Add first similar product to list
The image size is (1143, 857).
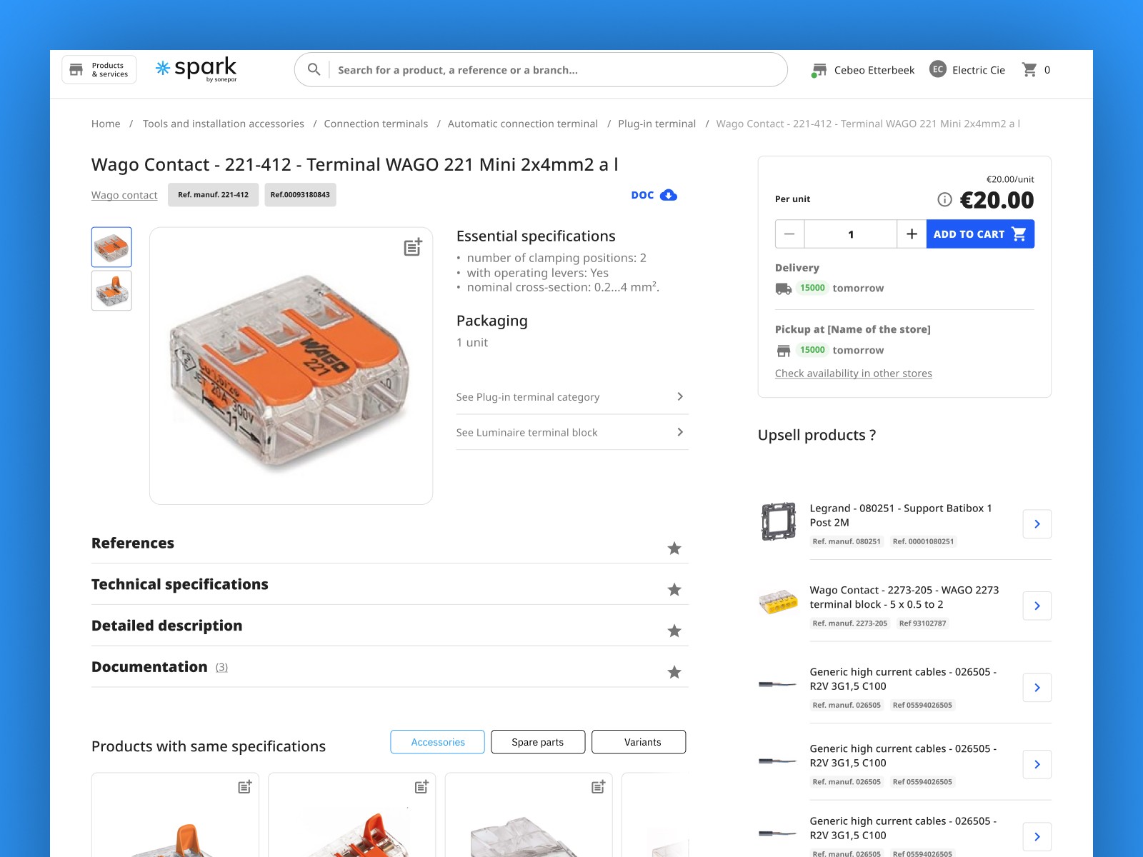click(x=245, y=786)
